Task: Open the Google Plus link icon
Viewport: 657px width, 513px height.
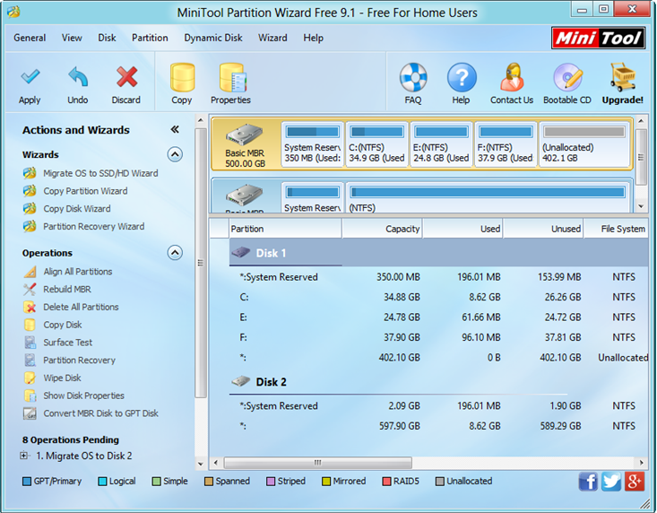Action: tap(634, 481)
